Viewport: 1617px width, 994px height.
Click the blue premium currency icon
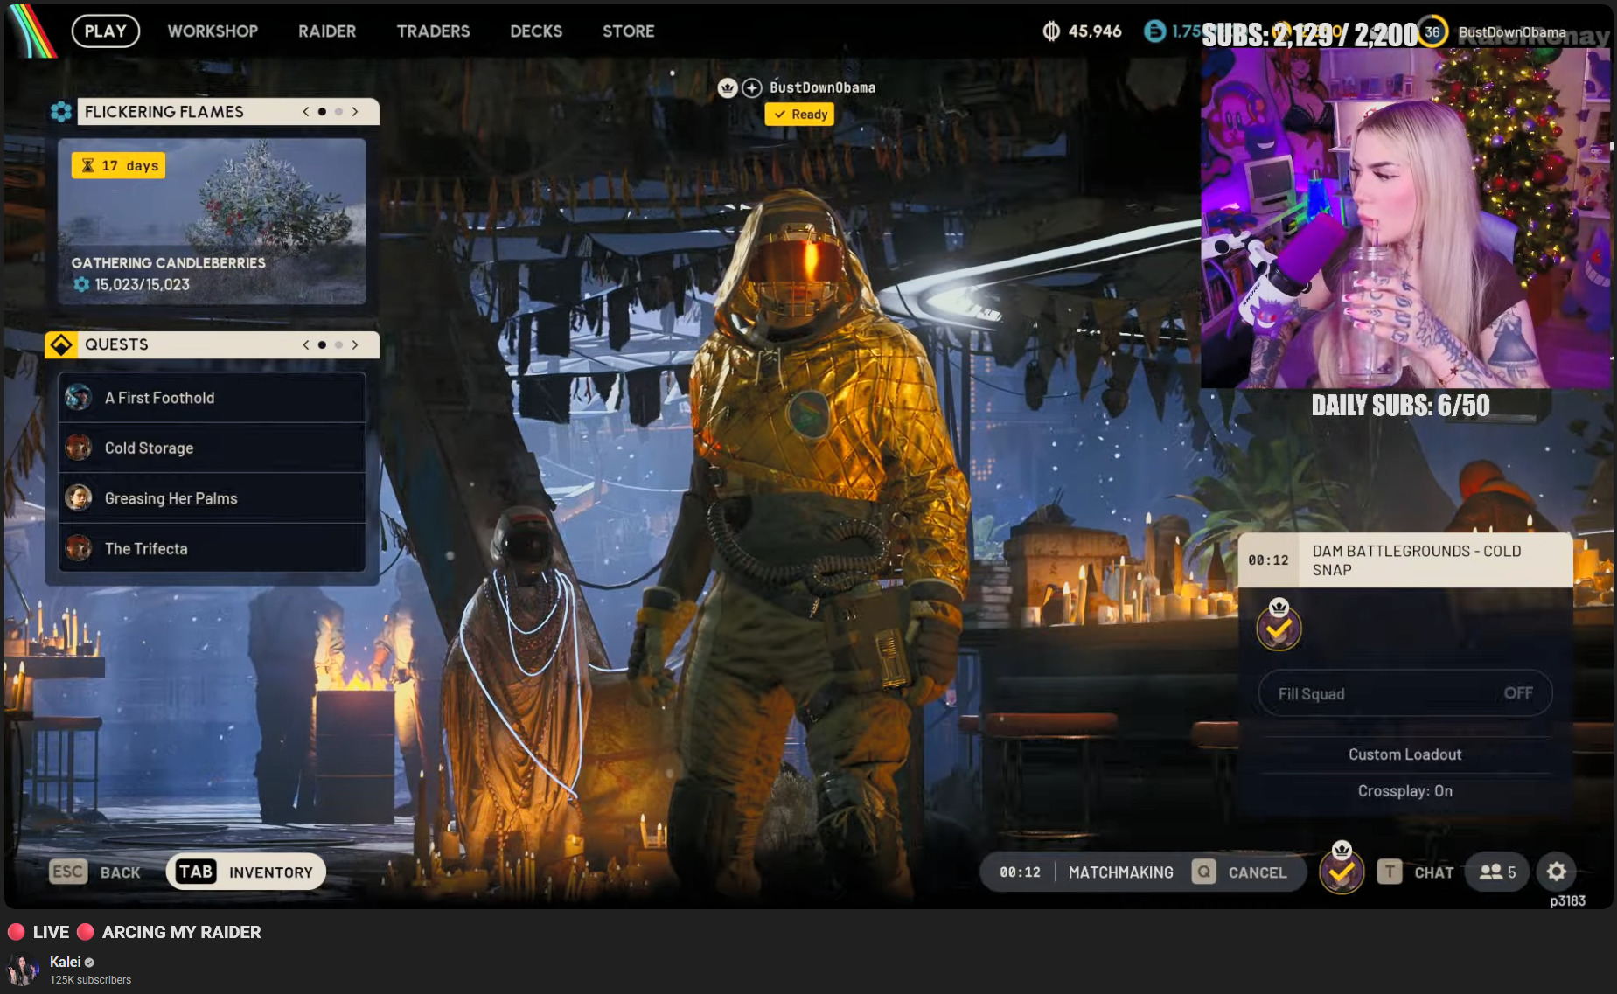tap(1155, 31)
